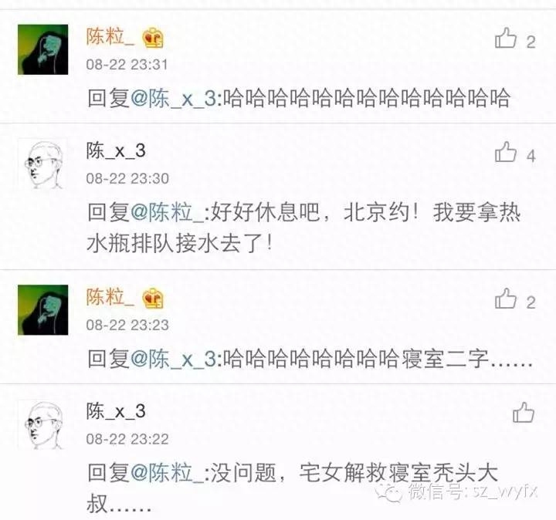
Task: Like the 23:23 comment mentioning 寝室二字
Action: 506,299
